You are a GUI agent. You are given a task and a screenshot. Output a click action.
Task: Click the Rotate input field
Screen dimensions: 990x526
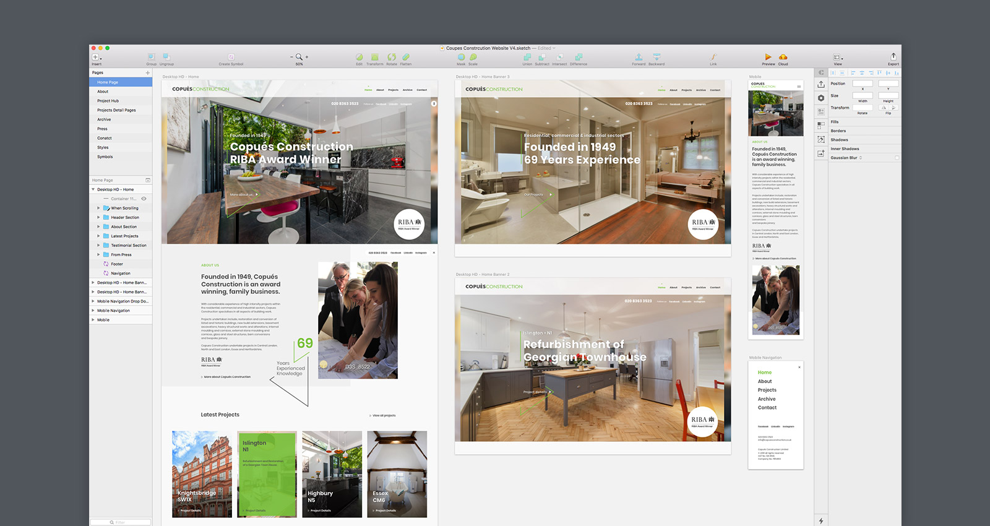point(863,108)
